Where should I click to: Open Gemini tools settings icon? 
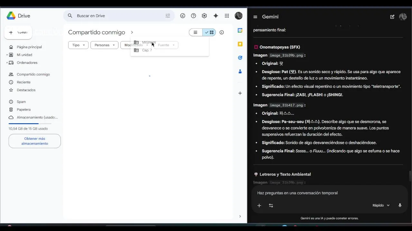coord(271,205)
